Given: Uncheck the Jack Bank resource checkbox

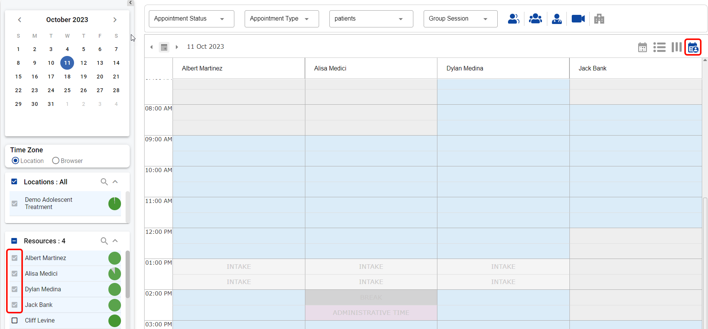Looking at the screenshot, I should pyautogui.click(x=15, y=305).
